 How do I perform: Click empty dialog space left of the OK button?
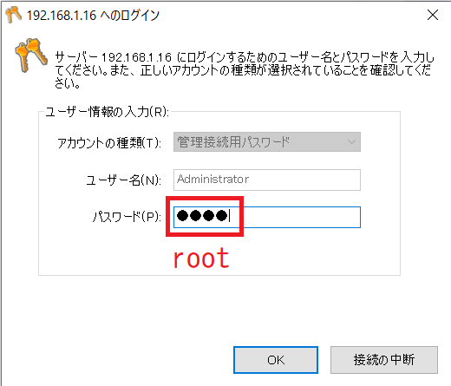click(115, 360)
